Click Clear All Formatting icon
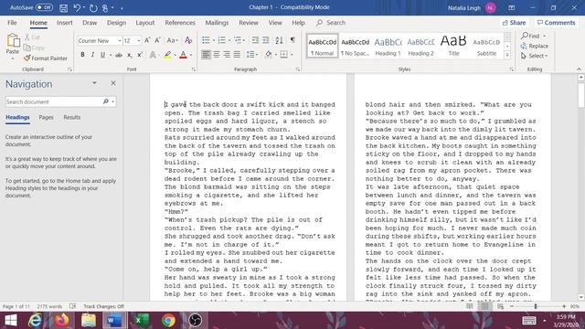Viewport: 585px width, 329px height. (x=188, y=40)
